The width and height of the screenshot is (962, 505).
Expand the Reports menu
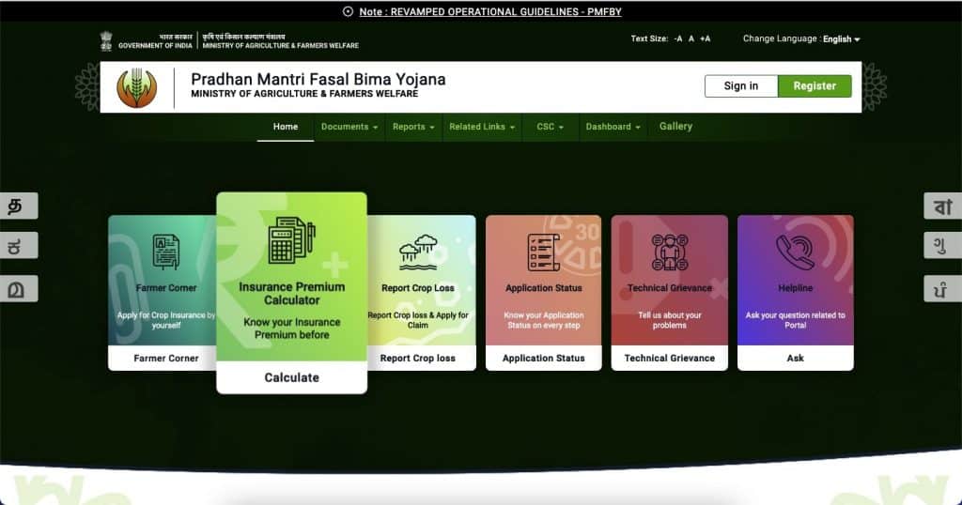tap(413, 127)
